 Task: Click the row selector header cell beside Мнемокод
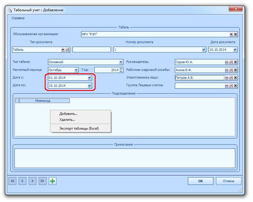point(17,101)
